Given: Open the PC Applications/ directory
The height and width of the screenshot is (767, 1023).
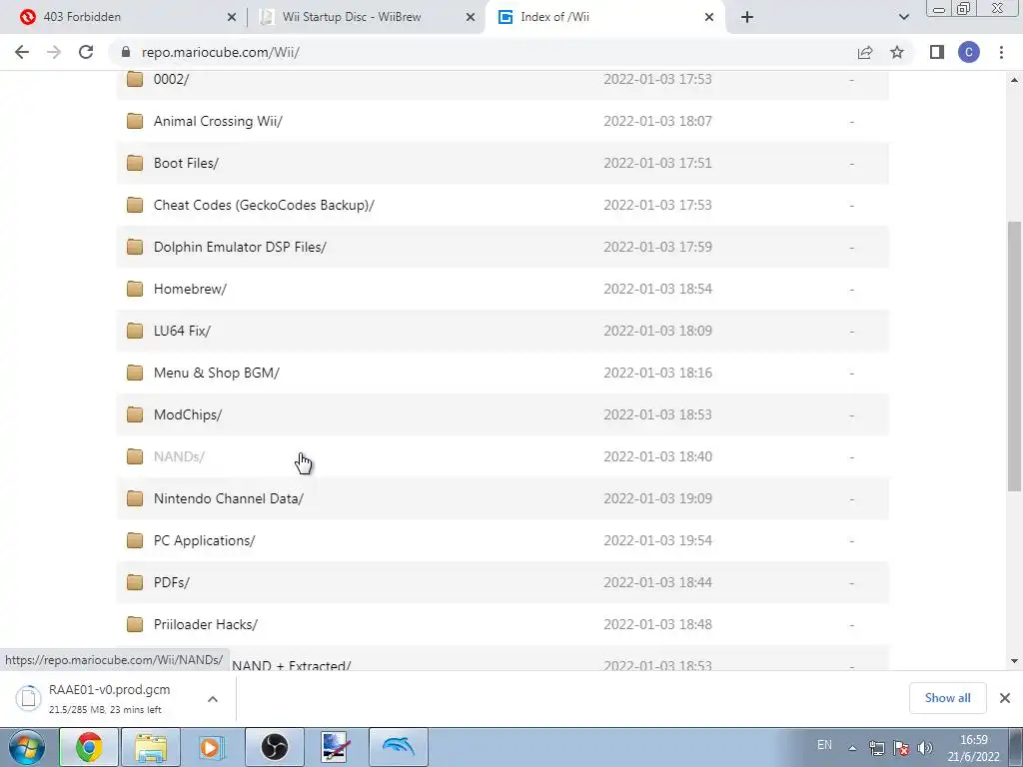Looking at the screenshot, I should tap(204, 540).
